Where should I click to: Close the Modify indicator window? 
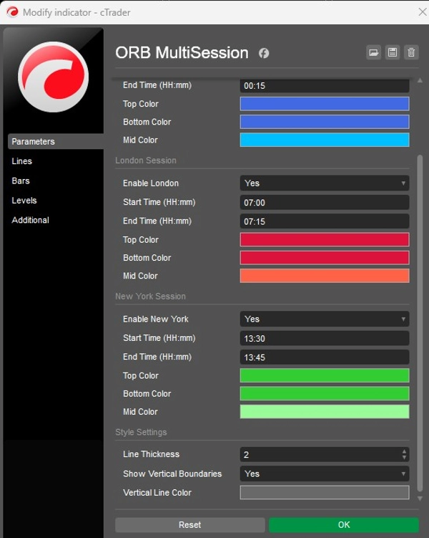tap(423, 12)
